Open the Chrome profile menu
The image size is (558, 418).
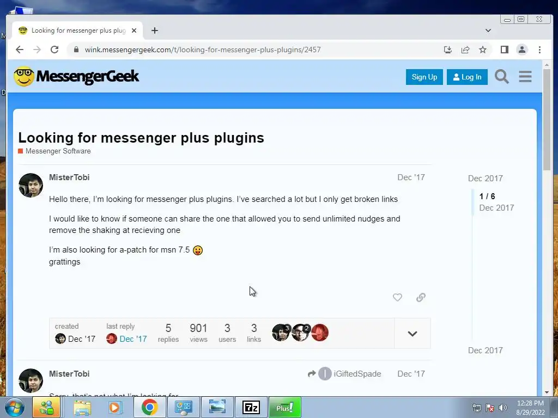coord(522,50)
